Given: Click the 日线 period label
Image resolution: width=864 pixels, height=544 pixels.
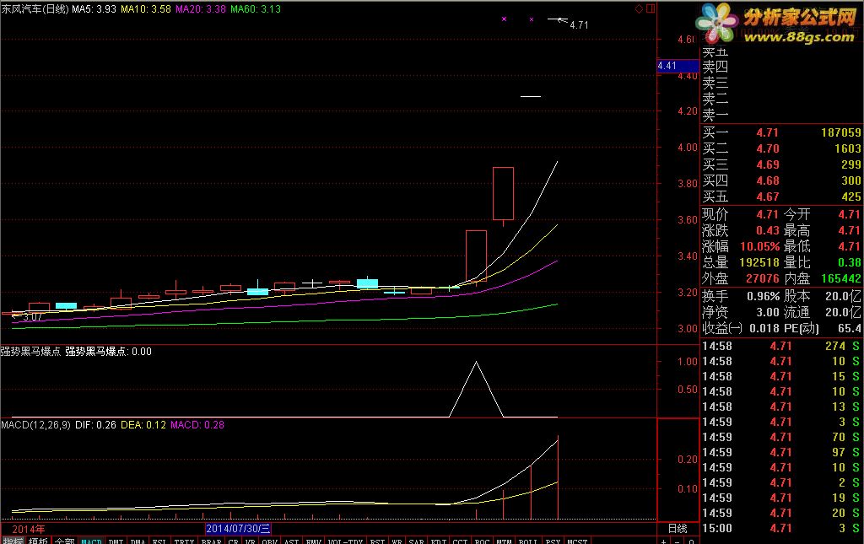Looking at the screenshot, I should [678, 529].
